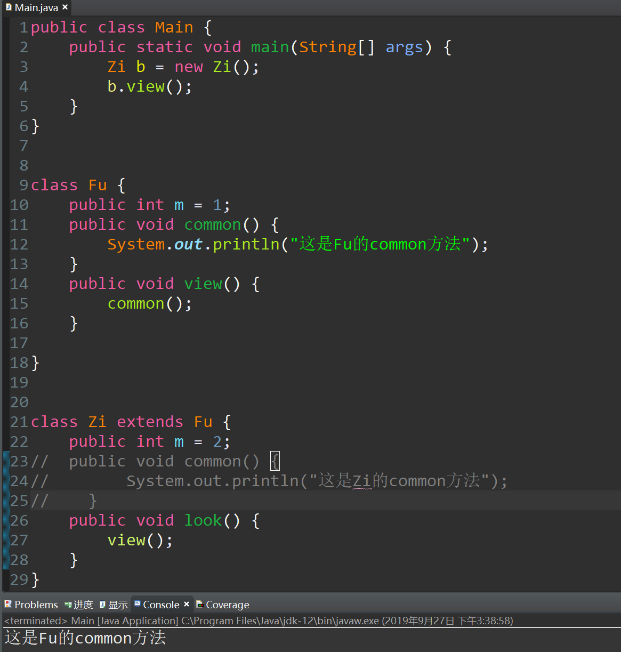621x652 pixels.
Task: Click variable m on line 10
Action: (x=179, y=205)
